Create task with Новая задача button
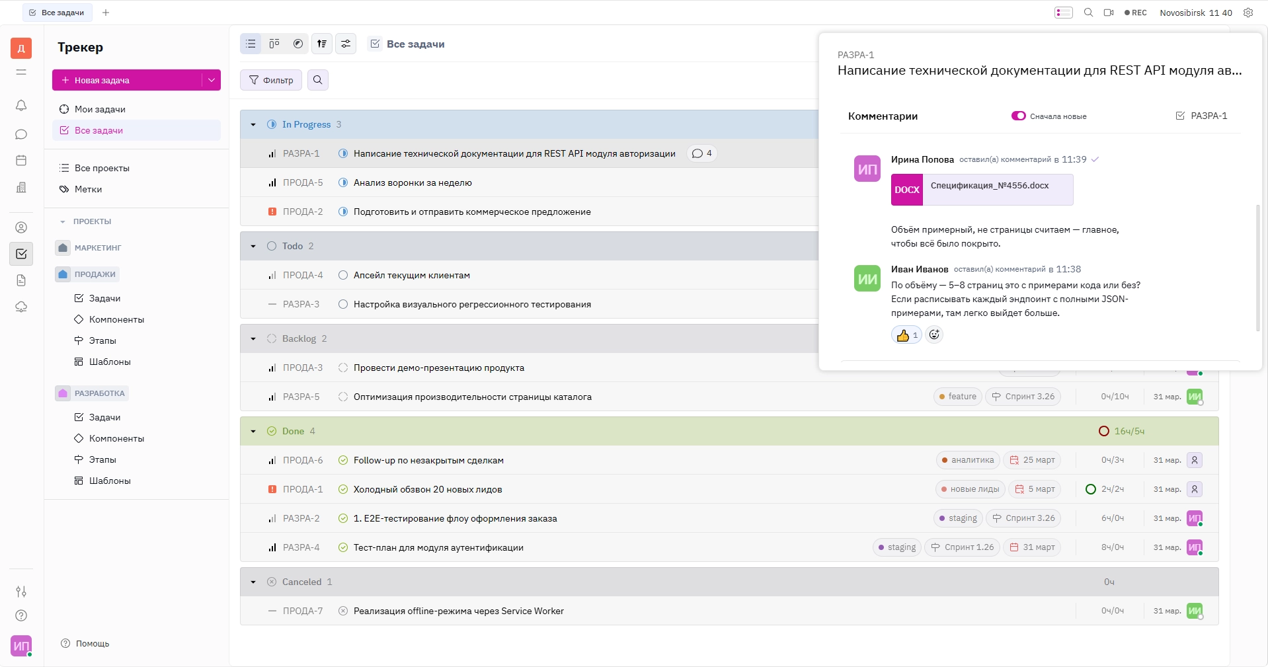 [x=127, y=80]
